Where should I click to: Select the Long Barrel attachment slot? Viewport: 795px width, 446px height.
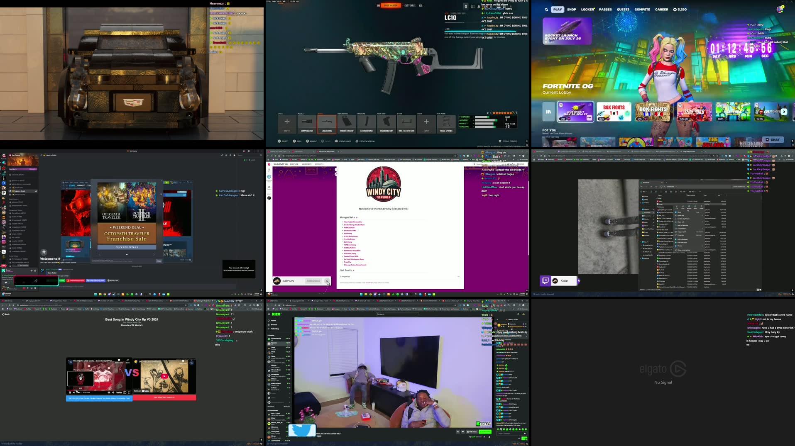click(327, 124)
